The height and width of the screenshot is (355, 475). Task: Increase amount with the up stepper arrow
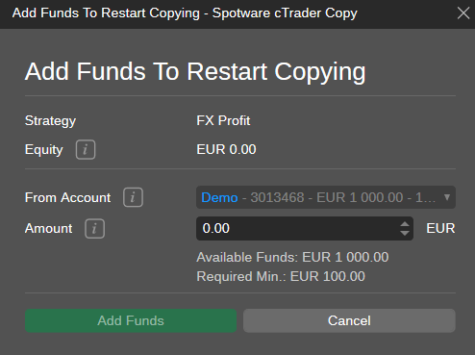[x=405, y=224]
